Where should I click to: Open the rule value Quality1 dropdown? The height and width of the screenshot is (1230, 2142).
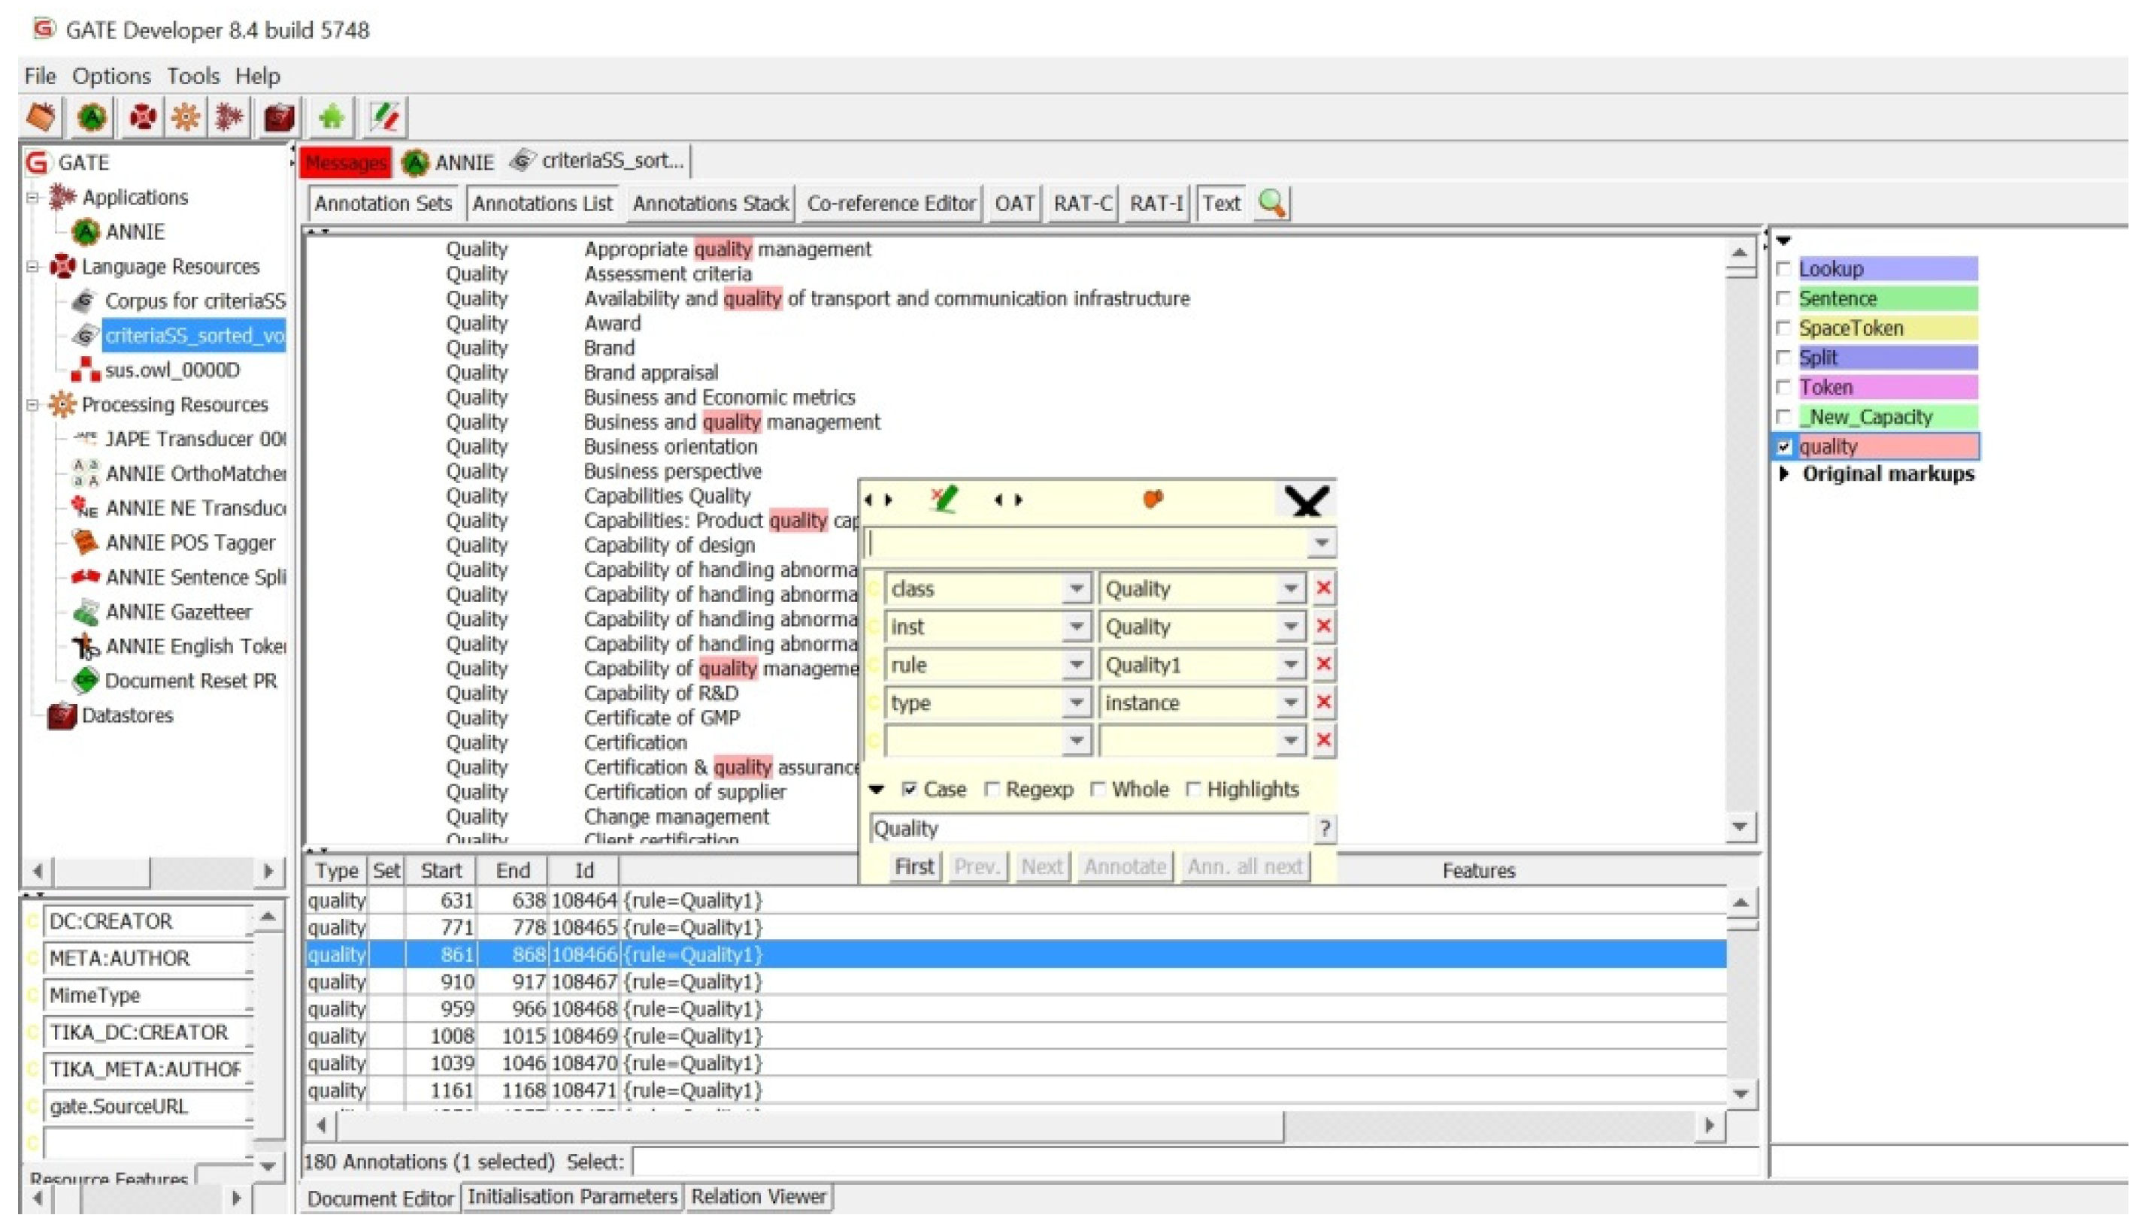tap(1290, 666)
